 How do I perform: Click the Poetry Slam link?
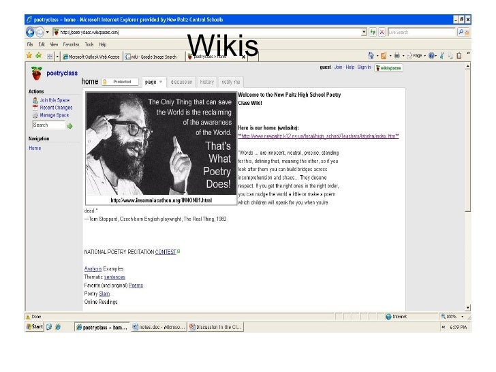point(104,294)
